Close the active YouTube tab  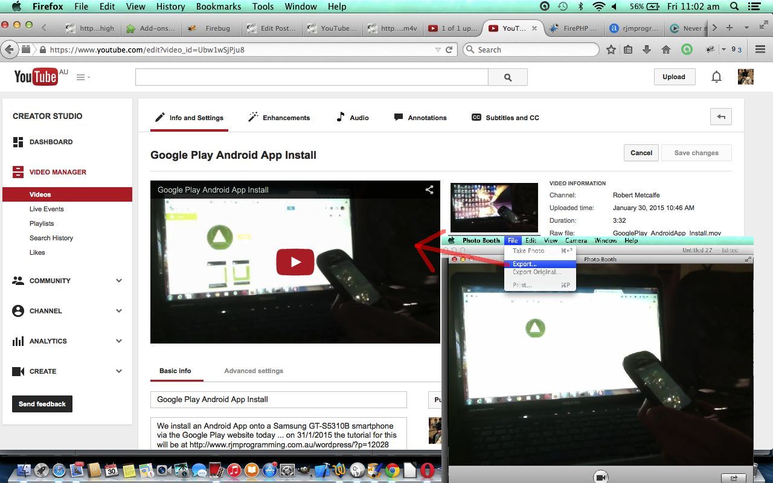point(534,28)
